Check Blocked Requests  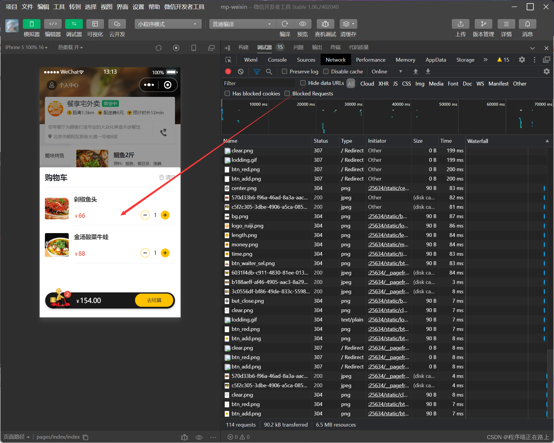coord(287,93)
